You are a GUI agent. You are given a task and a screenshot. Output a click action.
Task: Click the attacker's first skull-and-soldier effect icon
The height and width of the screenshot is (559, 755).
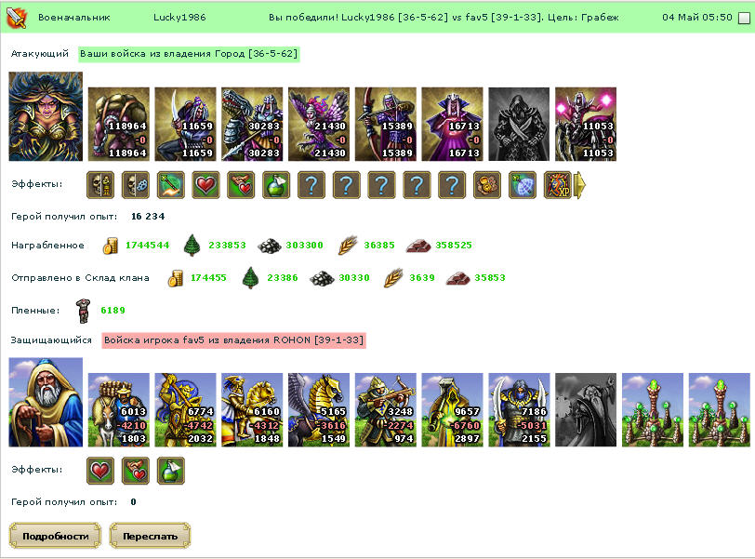tap(100, 185)
